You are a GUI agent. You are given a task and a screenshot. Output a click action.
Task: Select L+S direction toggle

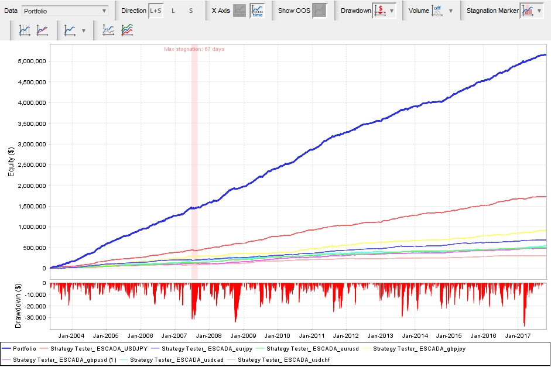pyautogui.click(x=155, y=11)
